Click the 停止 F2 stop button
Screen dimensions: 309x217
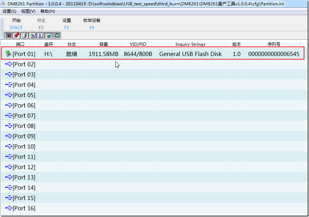(42, 24)
